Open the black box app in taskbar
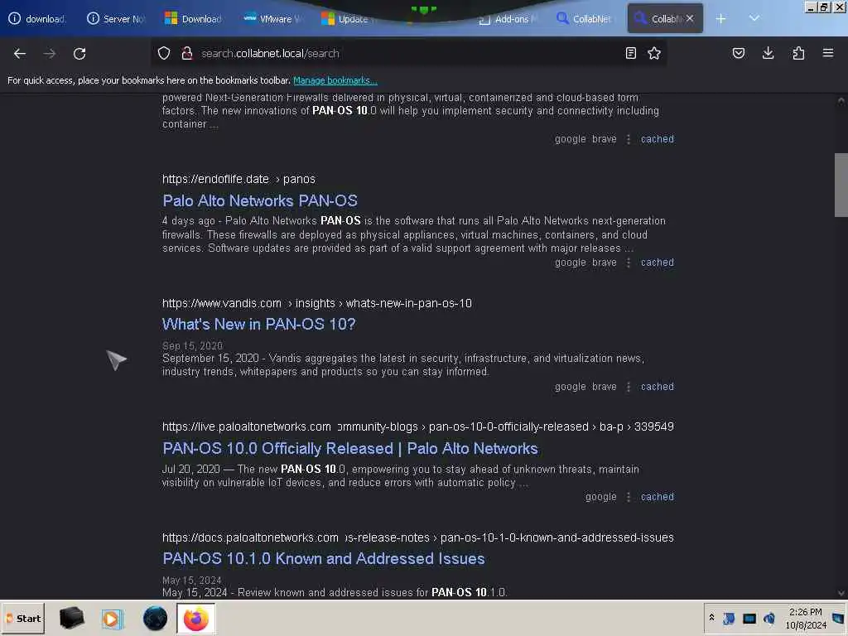Image resolution: width=848 pixels, height=636 pixels. click(x=72, y=618)
